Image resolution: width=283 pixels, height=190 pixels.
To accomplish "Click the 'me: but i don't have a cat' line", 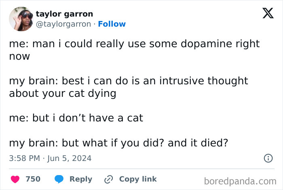I will coord(76,119).
